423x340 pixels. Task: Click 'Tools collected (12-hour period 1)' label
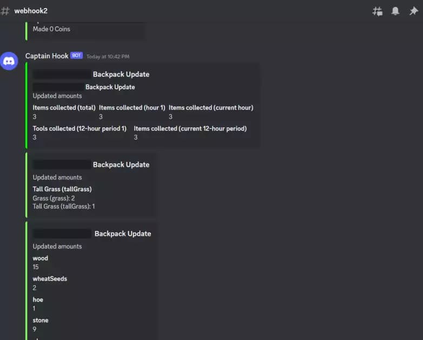[x=80, y=128]
